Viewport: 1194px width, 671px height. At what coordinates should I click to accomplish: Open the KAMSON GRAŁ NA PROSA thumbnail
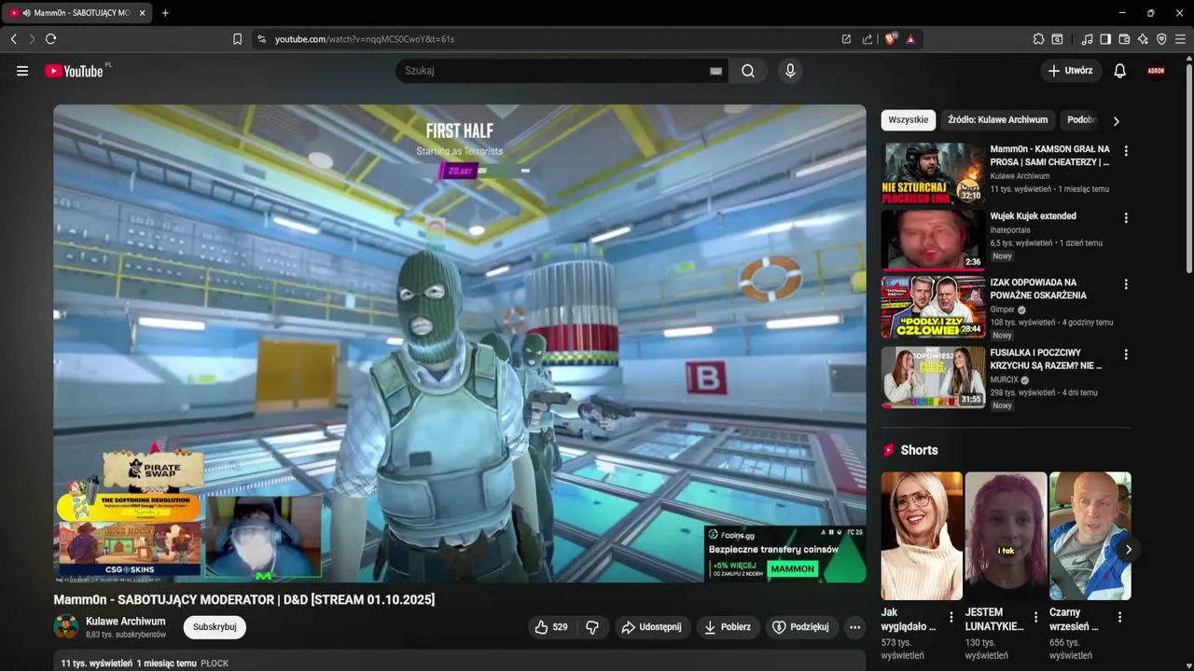933,173
